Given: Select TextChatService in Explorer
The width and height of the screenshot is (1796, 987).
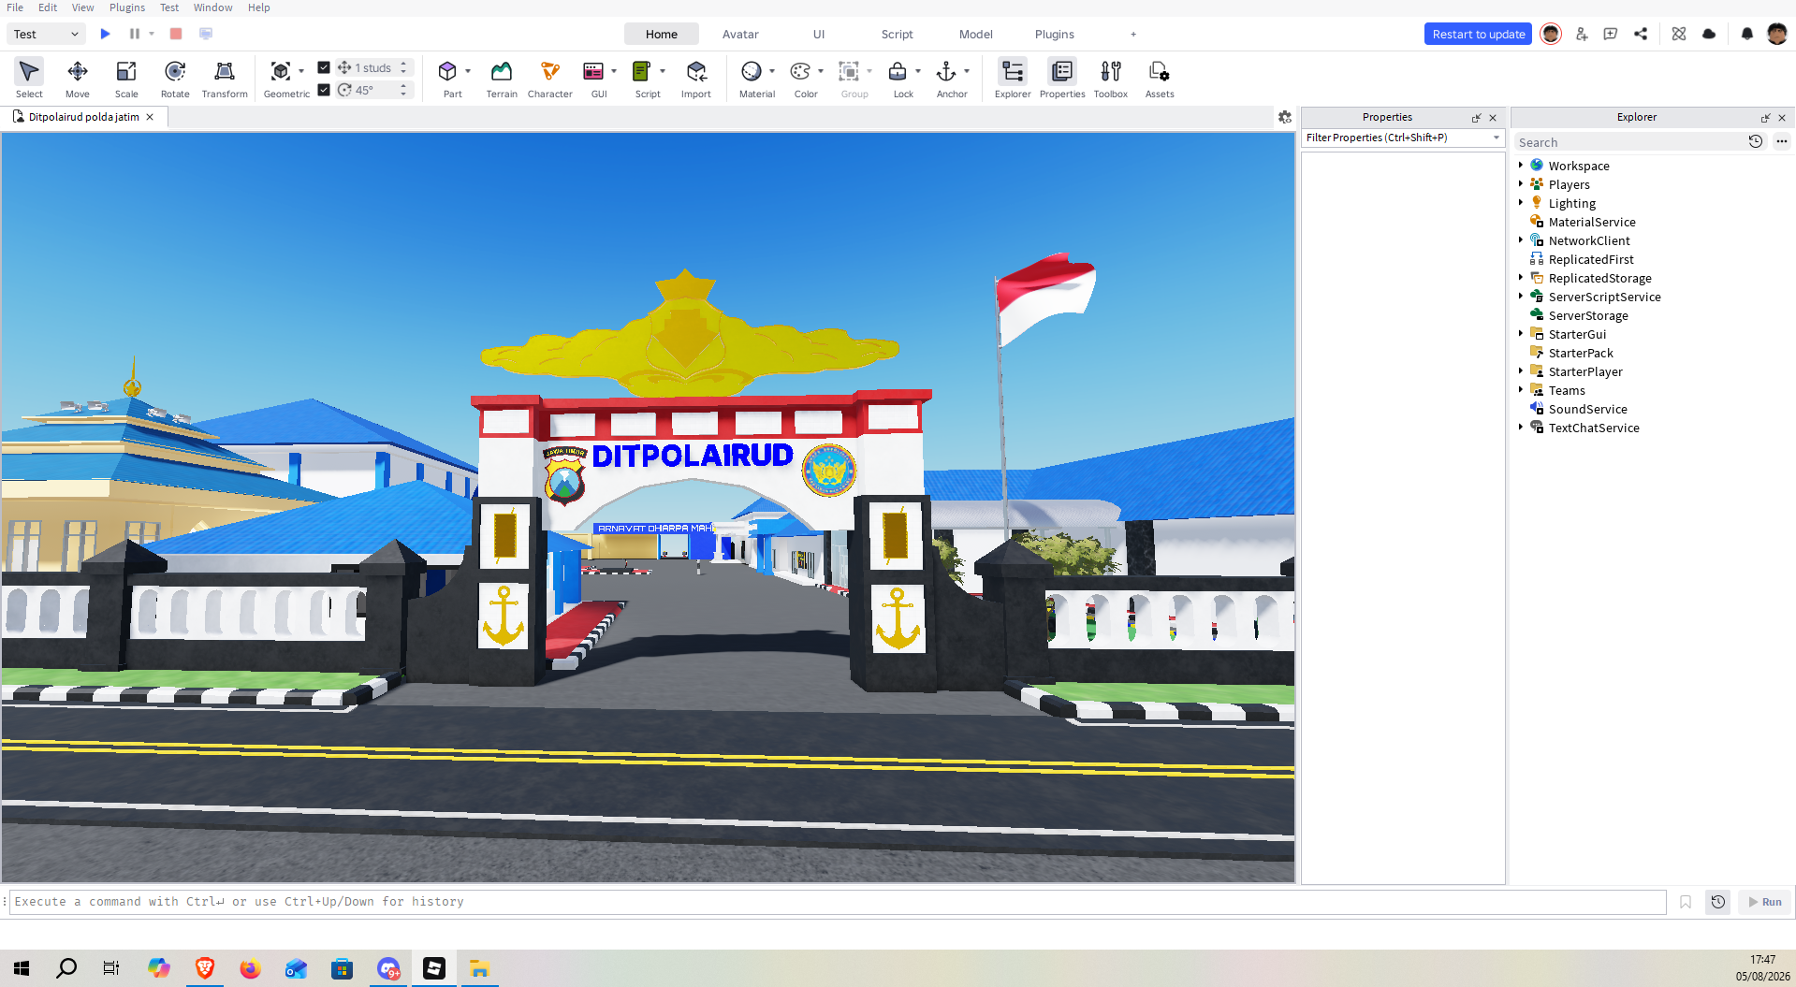Looking at the screenshot, I should 1593,428.
